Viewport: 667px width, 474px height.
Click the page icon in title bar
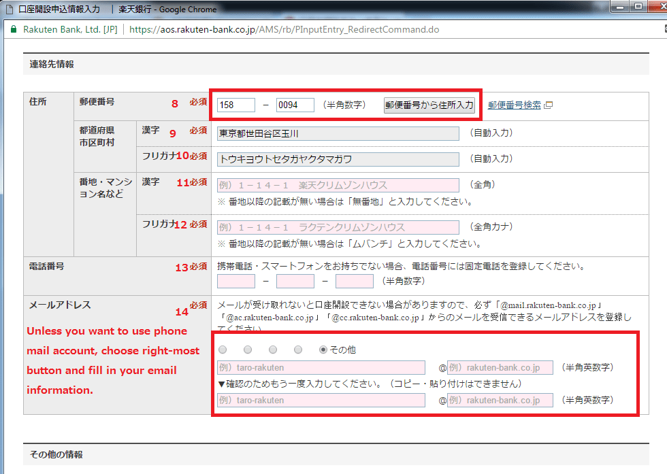(x=9, y=10)
